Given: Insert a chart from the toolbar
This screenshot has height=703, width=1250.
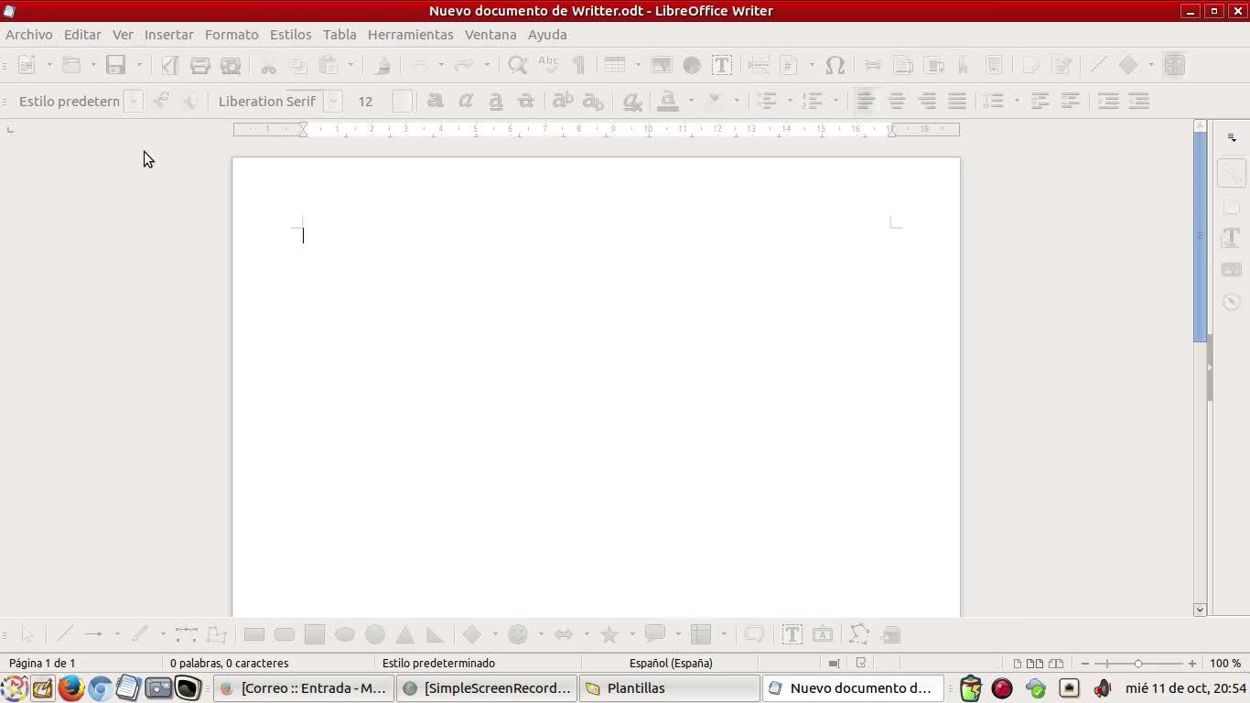Looking at the screenshot, I should pyautogui.click(x=692, y=65).
